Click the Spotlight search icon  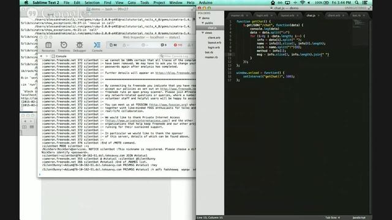(x=356, y=2)
